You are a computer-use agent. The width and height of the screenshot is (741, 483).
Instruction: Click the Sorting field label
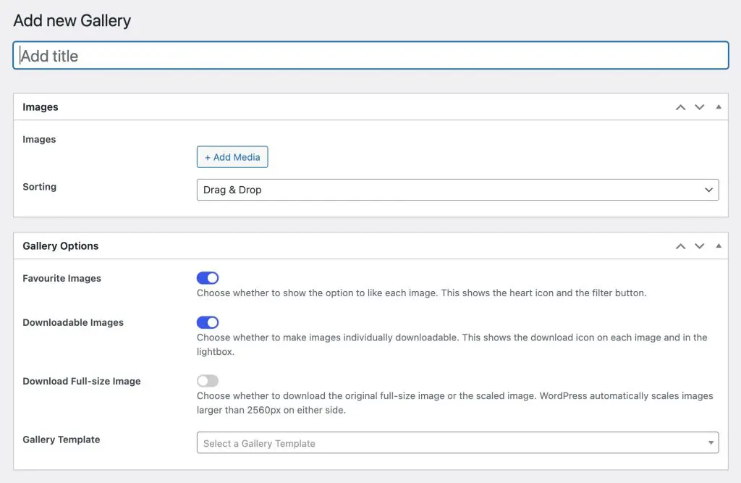click(x=40, y=187)
